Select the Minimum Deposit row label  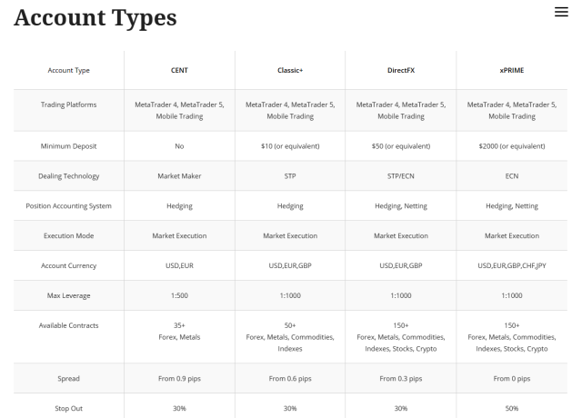tap(69, 145)
